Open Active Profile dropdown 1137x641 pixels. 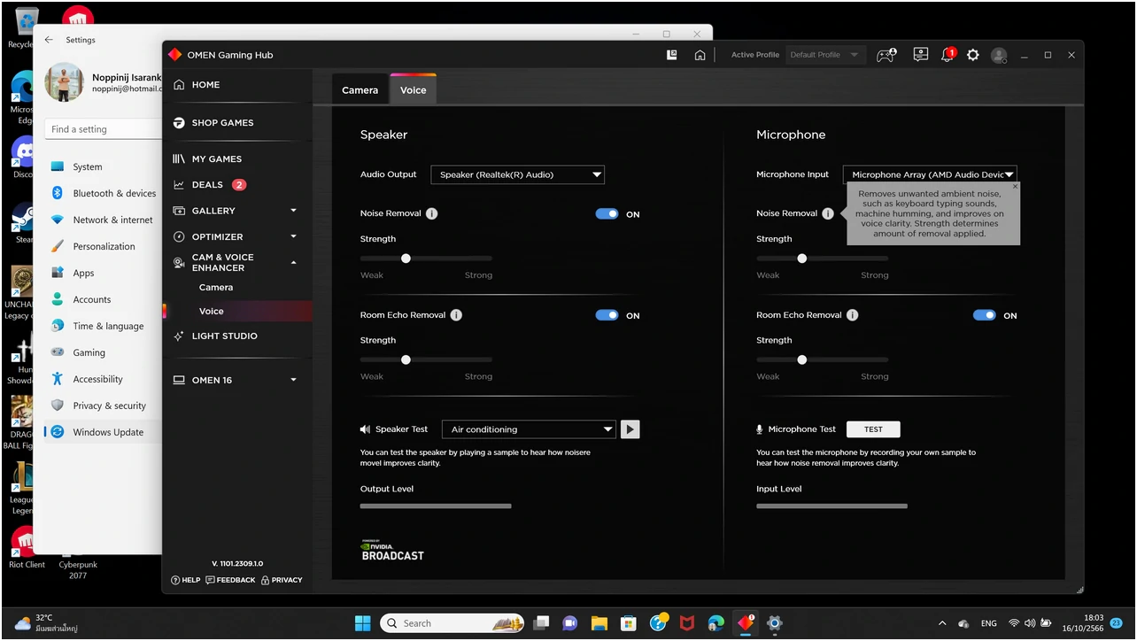tap(824, 55)
